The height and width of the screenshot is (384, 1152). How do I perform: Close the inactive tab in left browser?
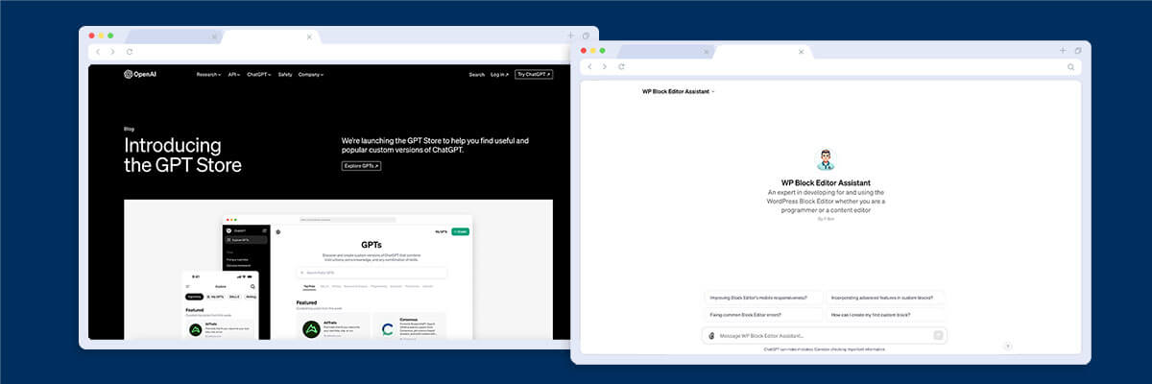pyautogui.click(x=213, y=36)
